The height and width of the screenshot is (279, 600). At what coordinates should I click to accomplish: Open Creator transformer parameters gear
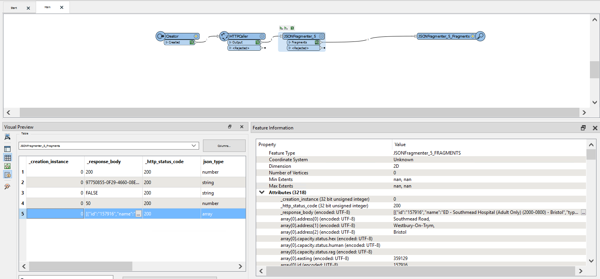point(196,36)
